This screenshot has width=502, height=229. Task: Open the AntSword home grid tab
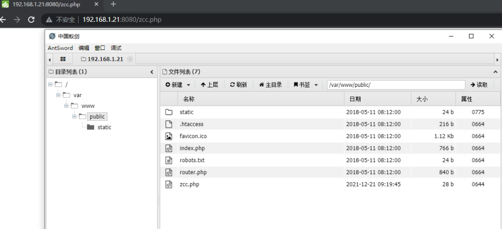(63, 59)
